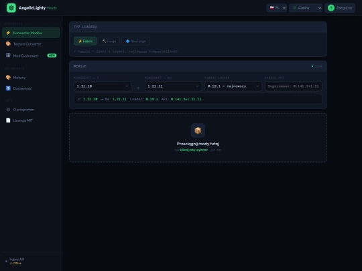Click the green 1.21.10 summary value

pos(90,99)
